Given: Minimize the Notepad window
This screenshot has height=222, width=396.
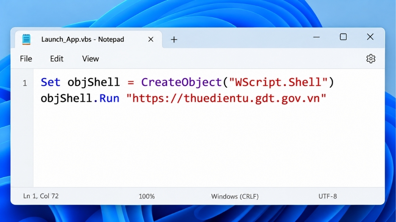Looking at the screenshot, I should (x=316, y=37).
